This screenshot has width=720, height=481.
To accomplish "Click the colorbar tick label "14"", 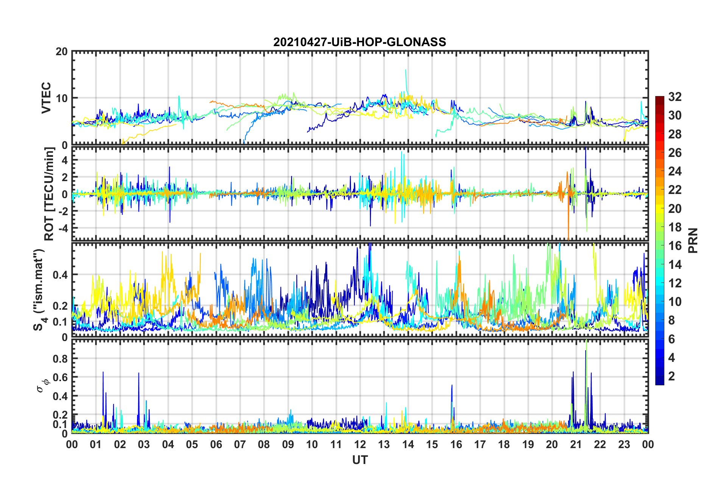I will [x=675, y=264].
